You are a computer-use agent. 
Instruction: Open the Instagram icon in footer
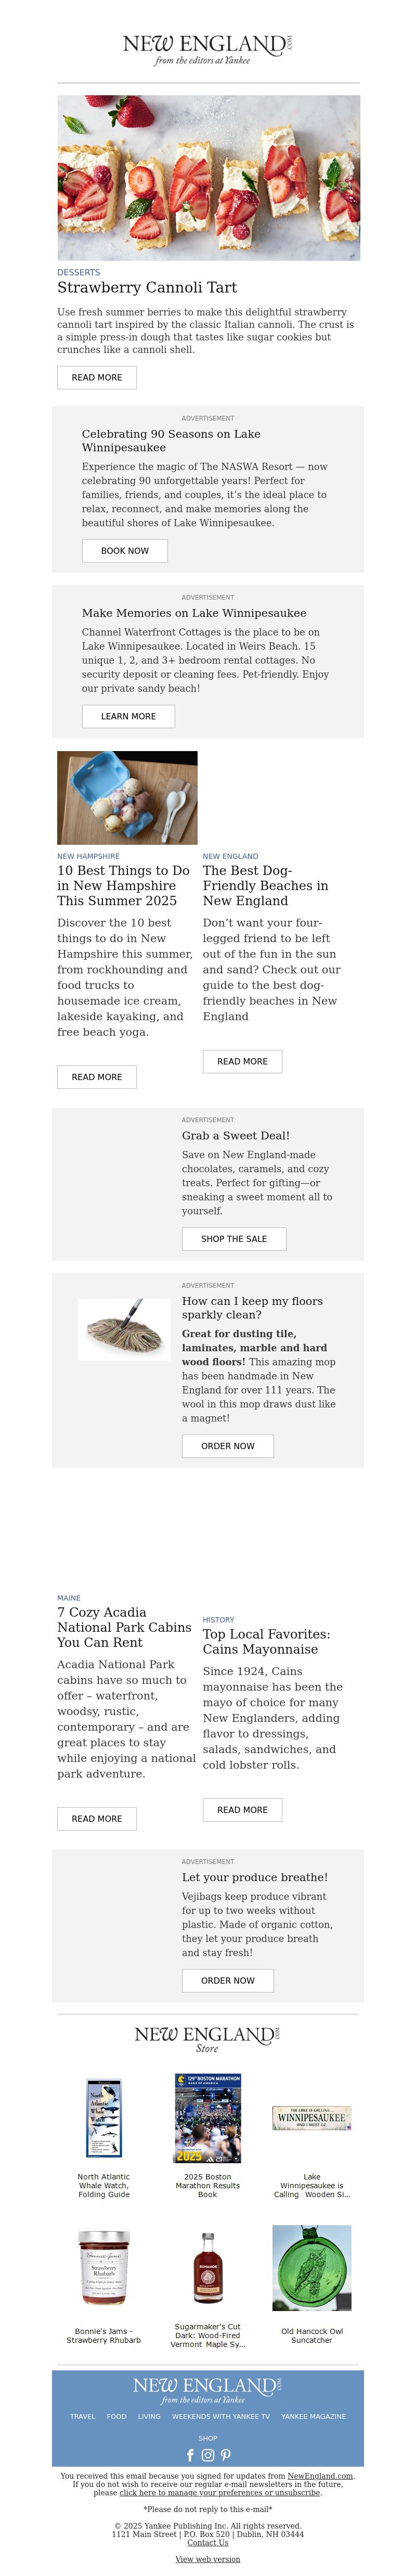click(208, 2454)
